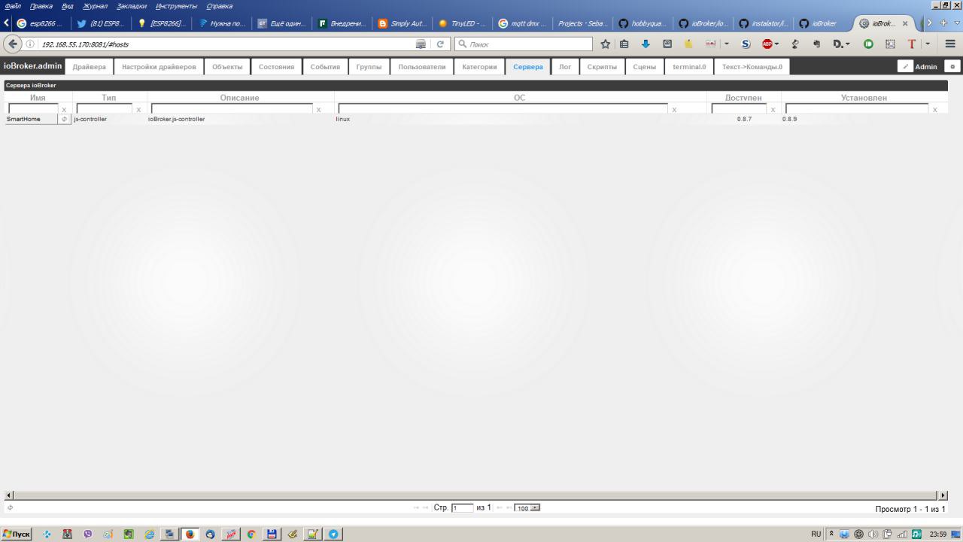Open Telegram from the taskbar
Viewport: 963px width, 542px height.
333,534
